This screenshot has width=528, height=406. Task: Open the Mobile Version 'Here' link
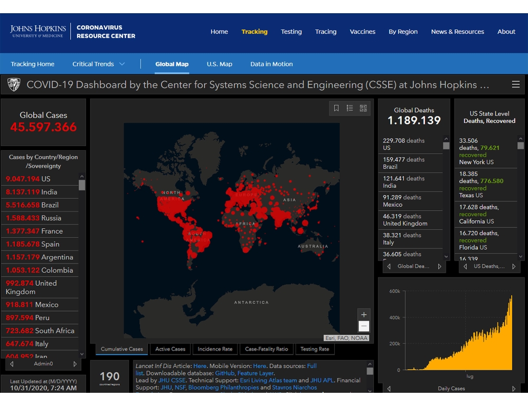tap(259, 366)
